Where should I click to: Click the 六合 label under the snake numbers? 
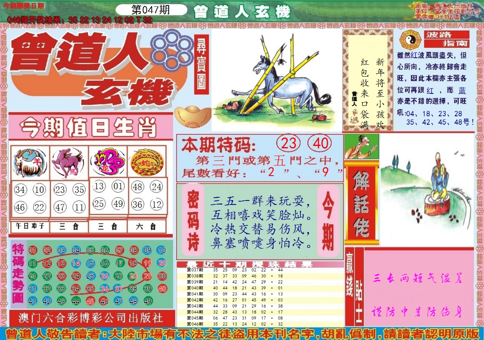coord(147,227)
